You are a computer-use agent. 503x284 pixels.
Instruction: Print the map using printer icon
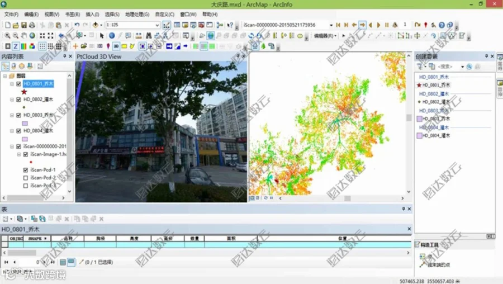pos(32,25)
